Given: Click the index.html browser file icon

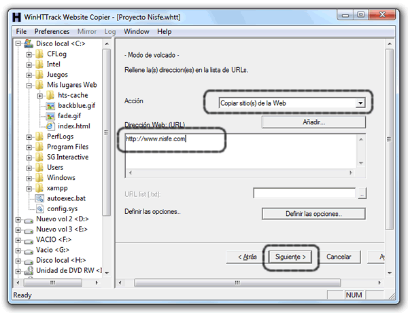Looking at the screenshot, I should tap(50, 126).
